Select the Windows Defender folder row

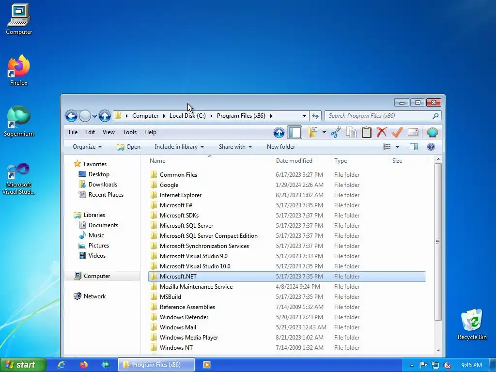(x=287, y=317)
